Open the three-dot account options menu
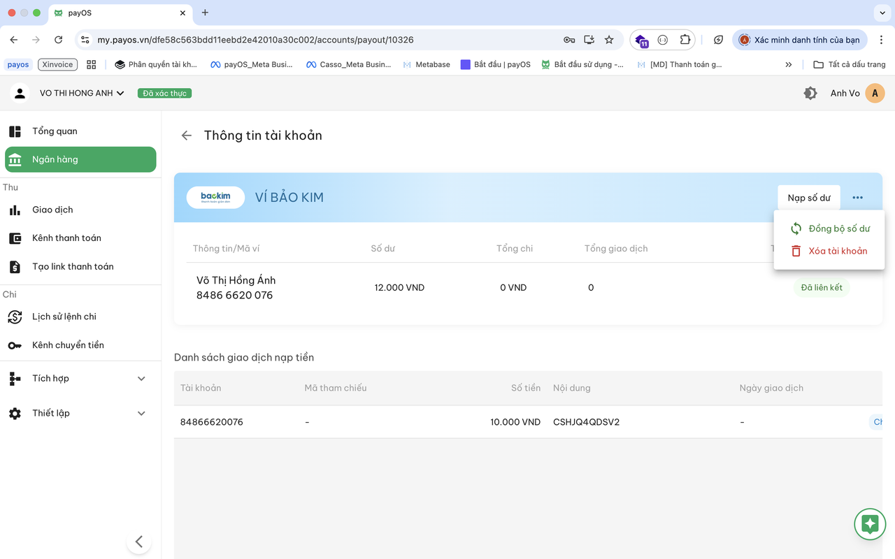Viewport: 895px width, 559px height. tap(857, 198)
